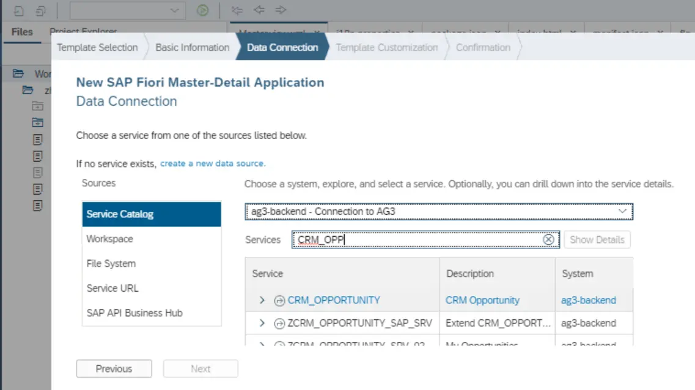Viewport: 695px width, 390px height.
Task: Click the Description column header
Action: click(x=498, y=273)
